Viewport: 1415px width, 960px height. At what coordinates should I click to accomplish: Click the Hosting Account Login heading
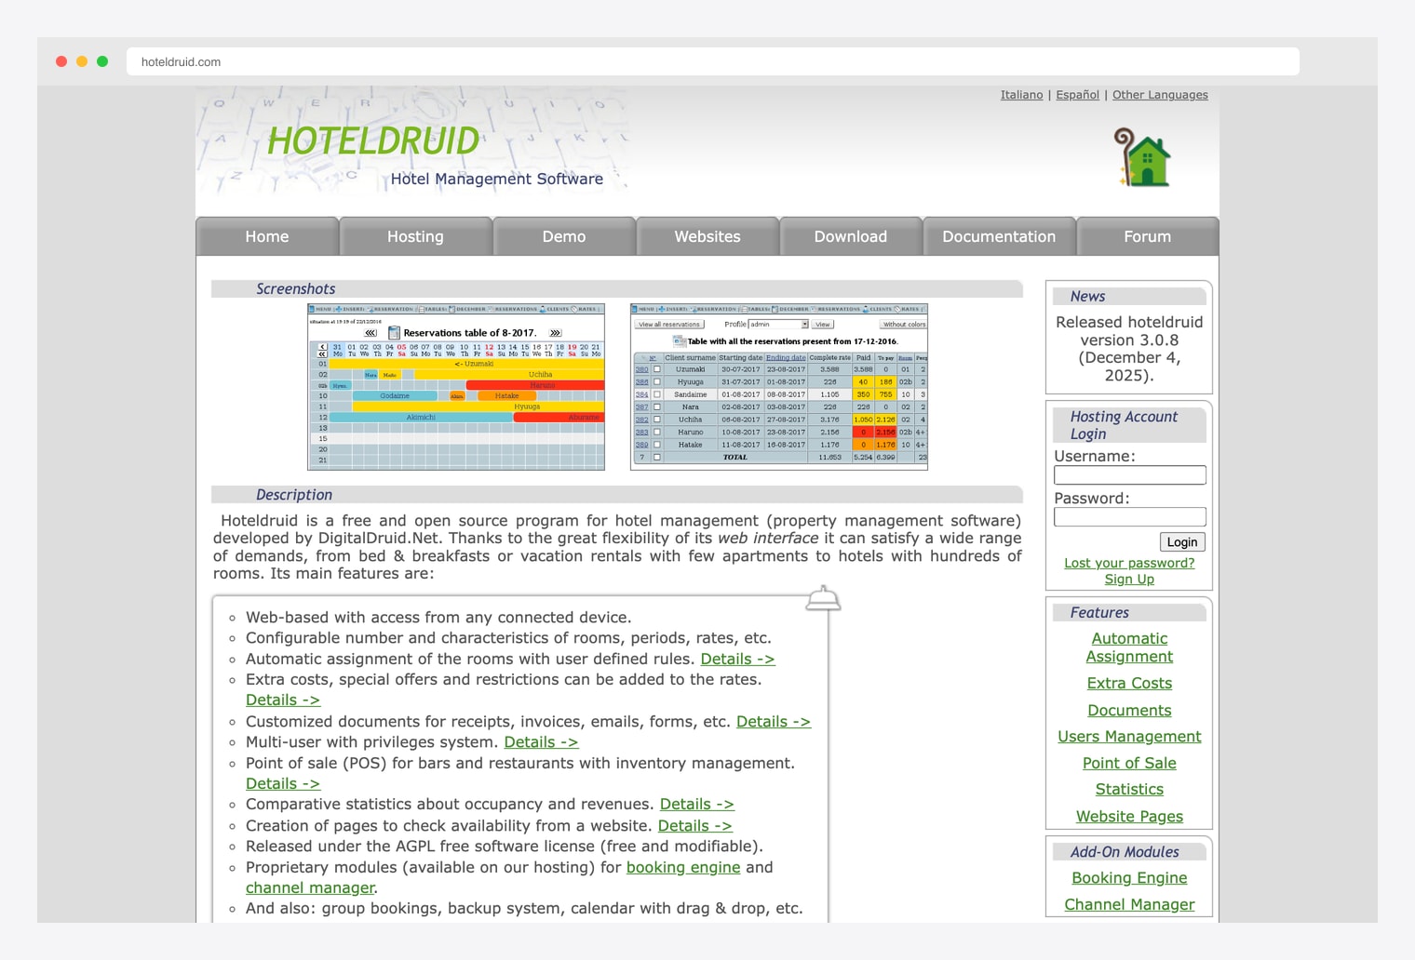[1124, 425]
